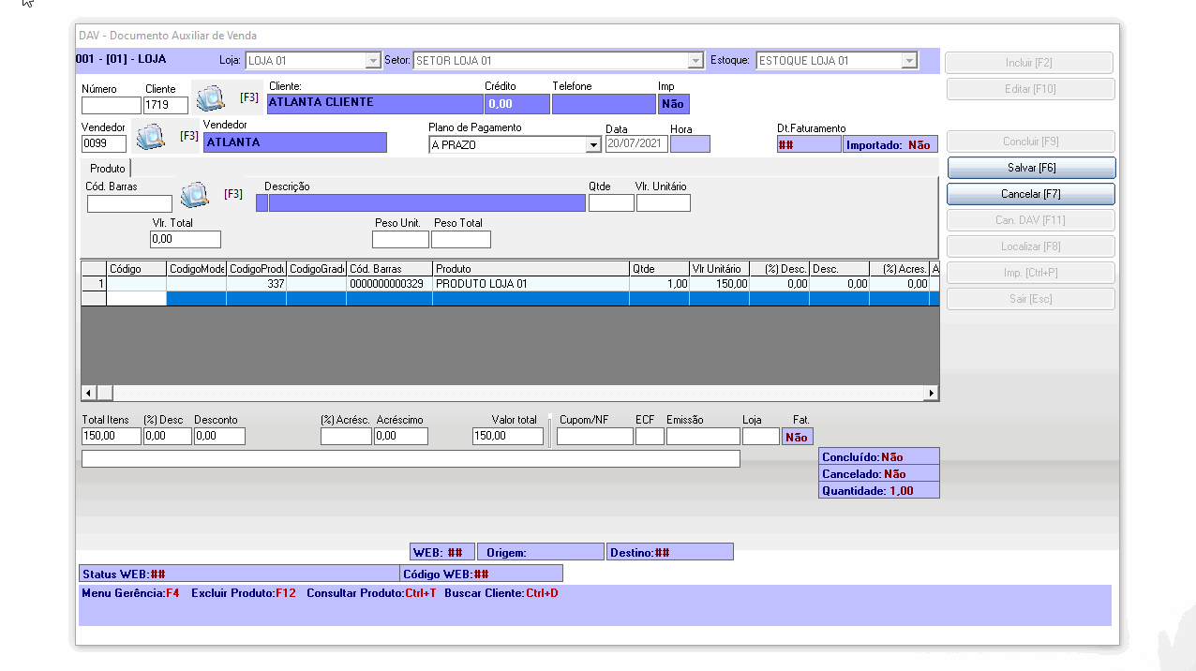Click the Vlr. Total field
This screenshot has height=671, width=1196.
click(186, 240)
